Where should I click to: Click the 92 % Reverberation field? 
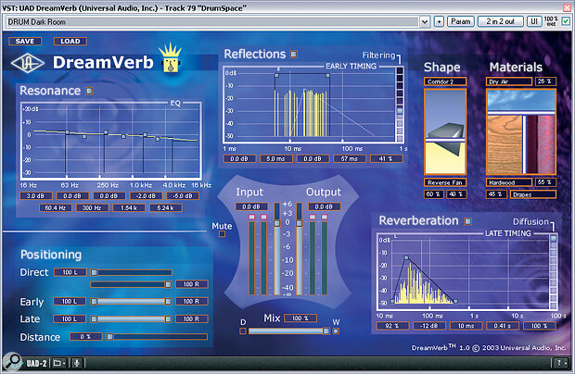coord(392,326)
